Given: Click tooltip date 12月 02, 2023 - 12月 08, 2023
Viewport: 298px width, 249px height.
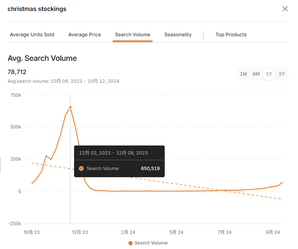Looking at the screenshot, I should 113,153.
